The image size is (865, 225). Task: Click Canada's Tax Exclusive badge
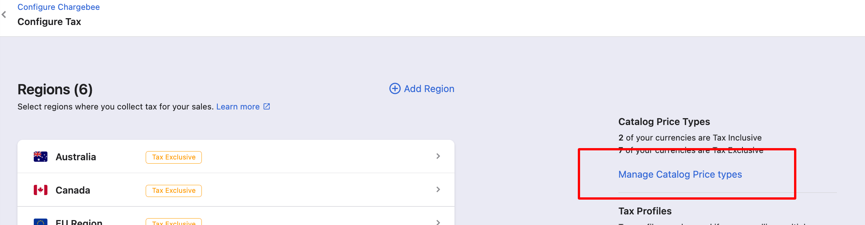(174, 191)
